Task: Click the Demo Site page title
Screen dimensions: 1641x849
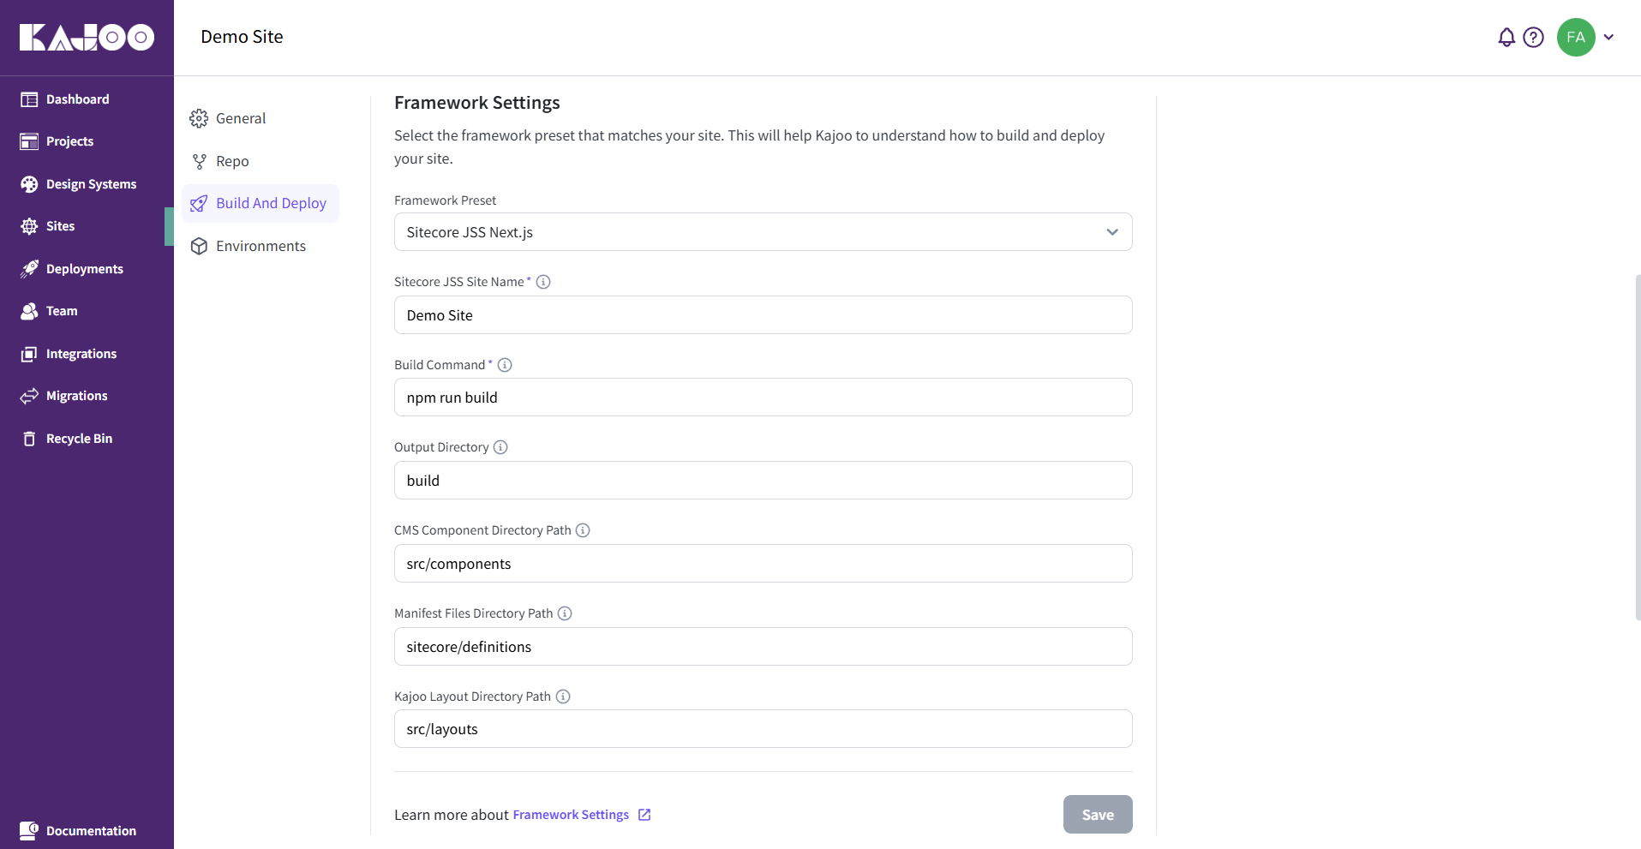Action: click(242, 37)
